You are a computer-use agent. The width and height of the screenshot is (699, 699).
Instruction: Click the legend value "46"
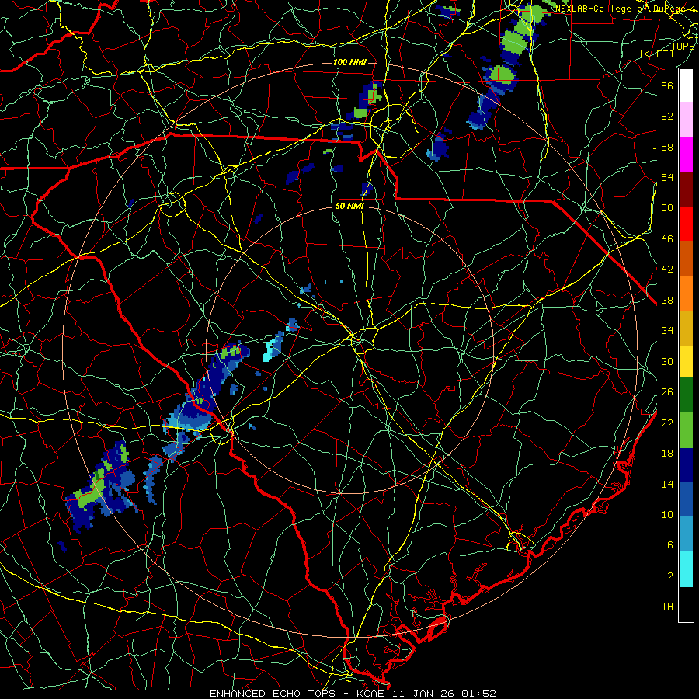point(667,239)
